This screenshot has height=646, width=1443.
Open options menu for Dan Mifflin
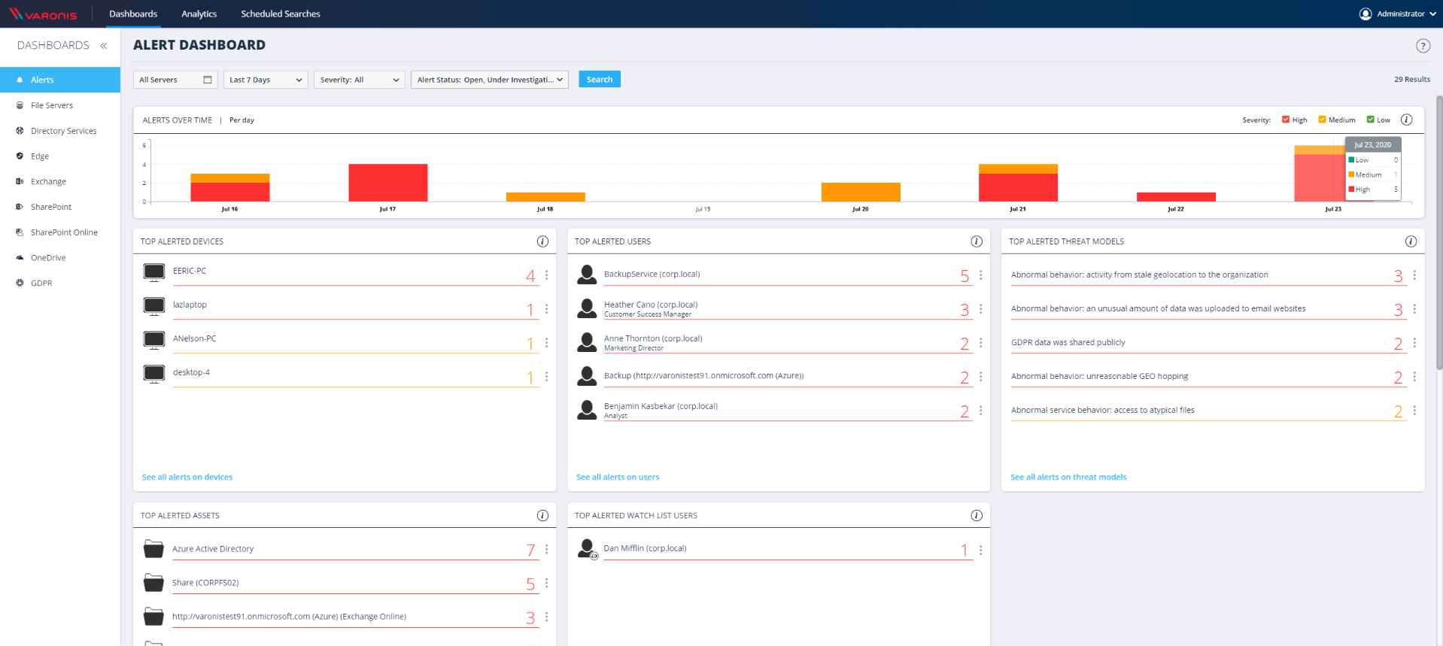980,550
